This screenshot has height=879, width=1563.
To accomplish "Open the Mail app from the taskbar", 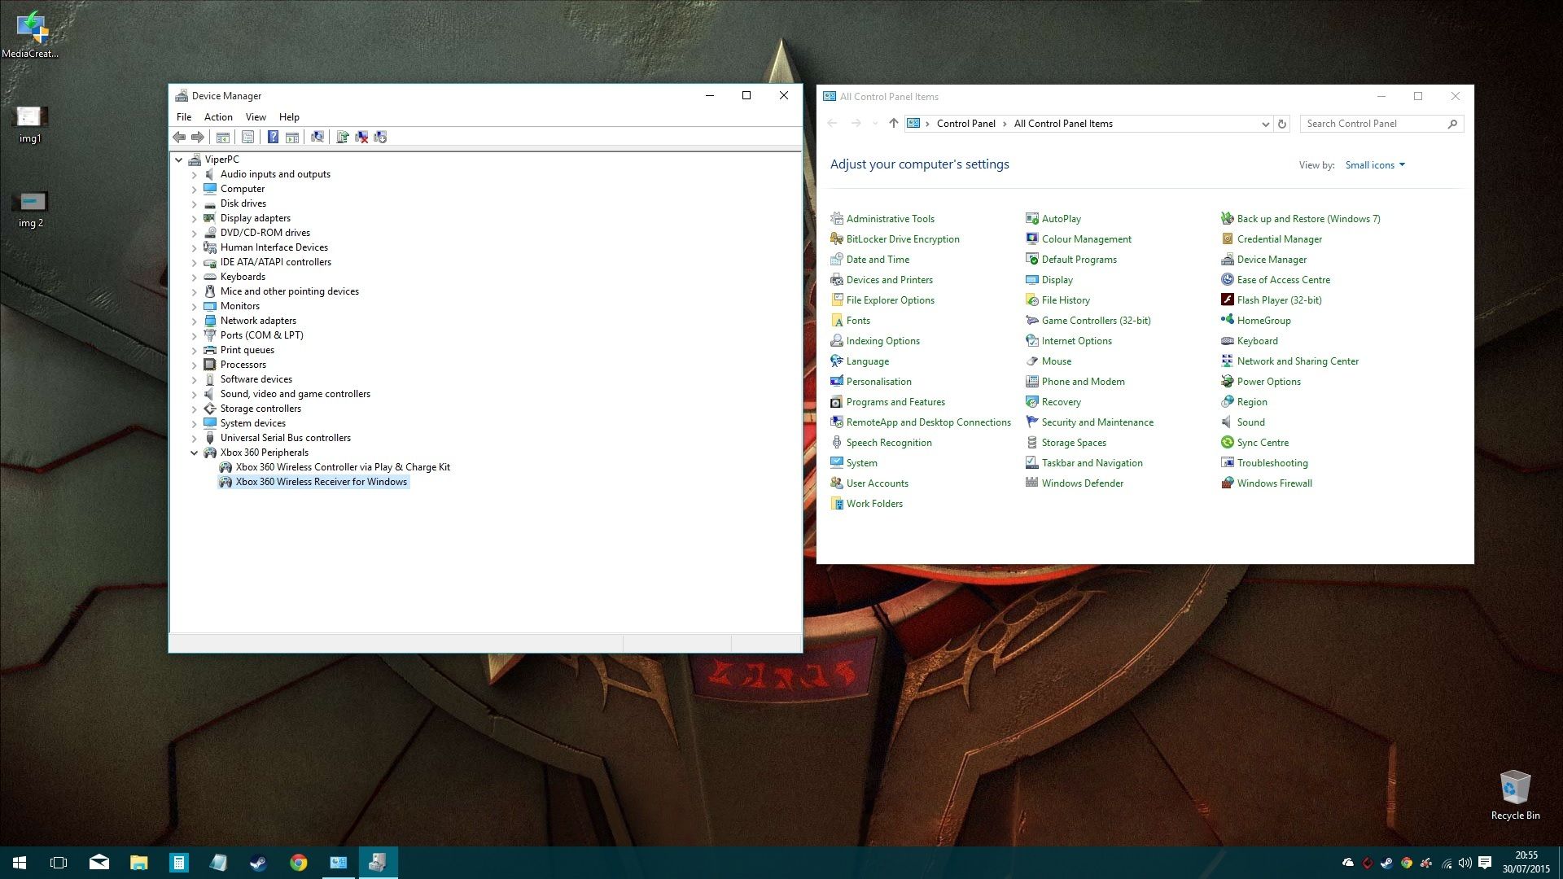I will (x=99, y=863).
